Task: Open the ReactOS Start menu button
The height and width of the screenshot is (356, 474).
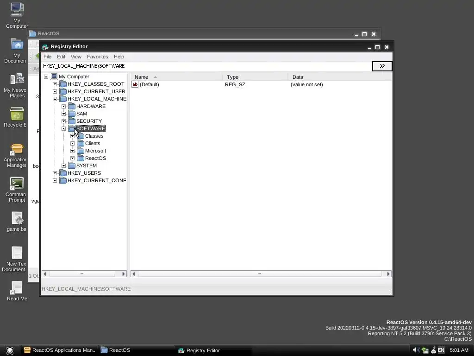Action: pyautogui.click(x=10, y=350)
